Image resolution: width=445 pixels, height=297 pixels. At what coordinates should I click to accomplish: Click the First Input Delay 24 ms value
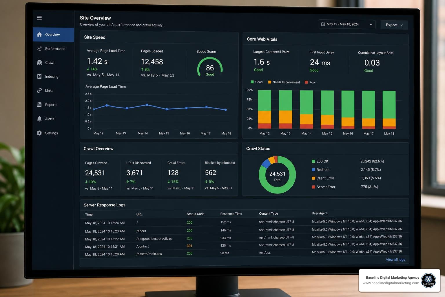(320, 63)
